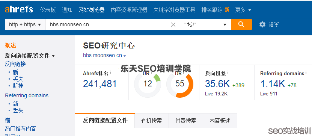Image resolution: width=312 pixels, height=136 pixels.
Task: Open the *.域/* mode dropdown
Action: point(205,24)
